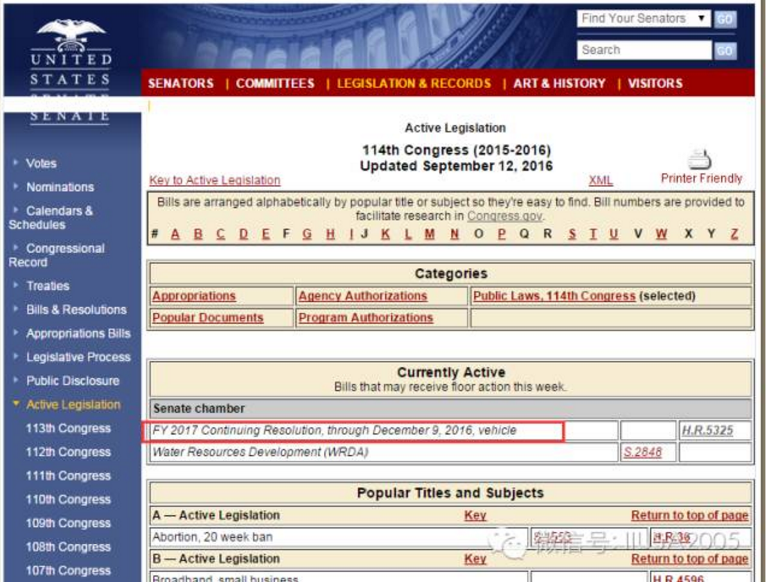Expand Congressional Record sidebar item
The image size is (767, 582).
click(57, 255)
